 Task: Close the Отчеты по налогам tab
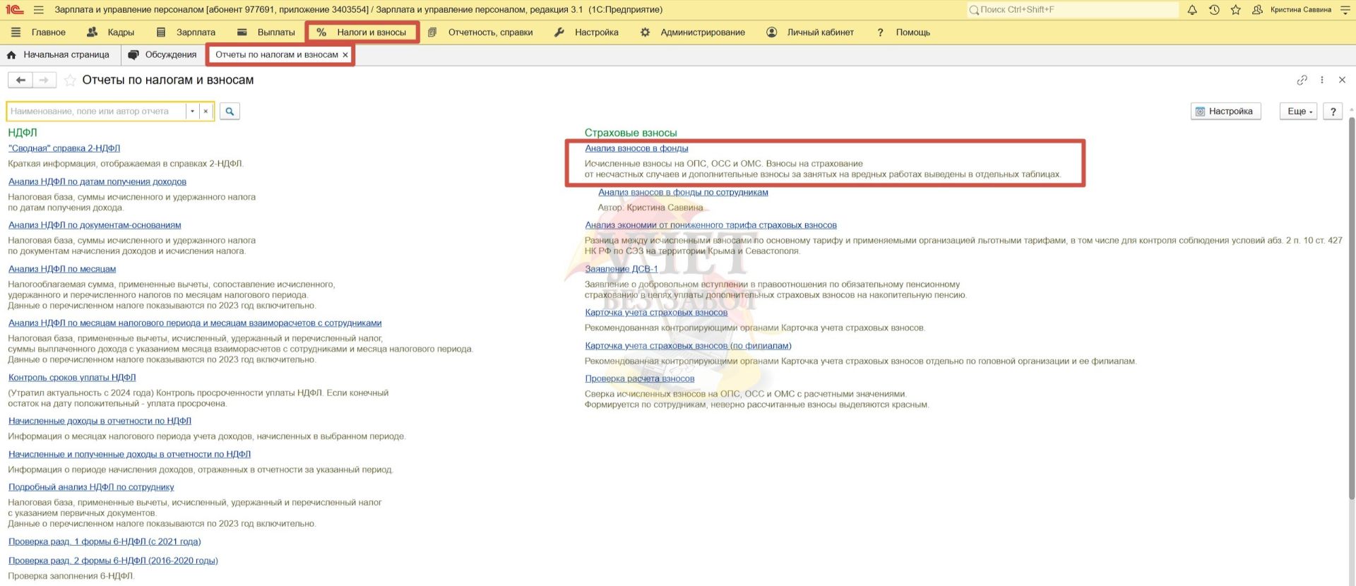tap(345, 55)
